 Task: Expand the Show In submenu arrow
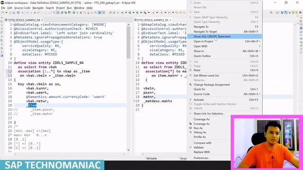259,51
